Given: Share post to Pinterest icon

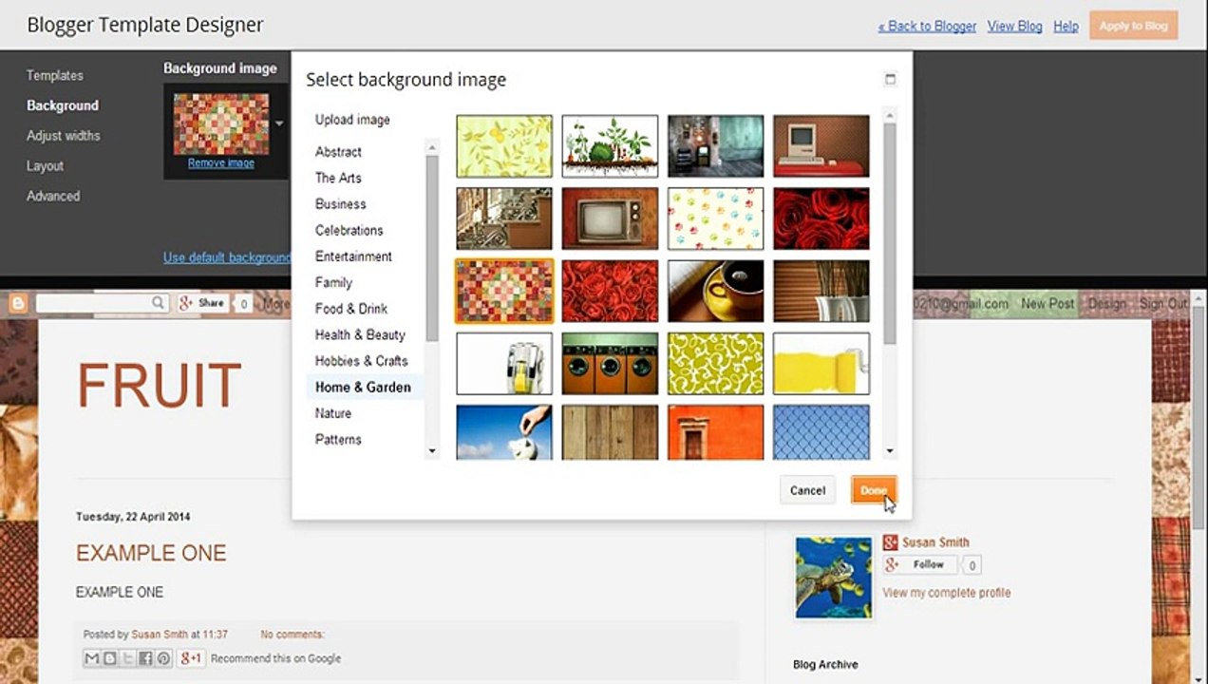Looking at the screenshot, I should click(x=163, y=658).
